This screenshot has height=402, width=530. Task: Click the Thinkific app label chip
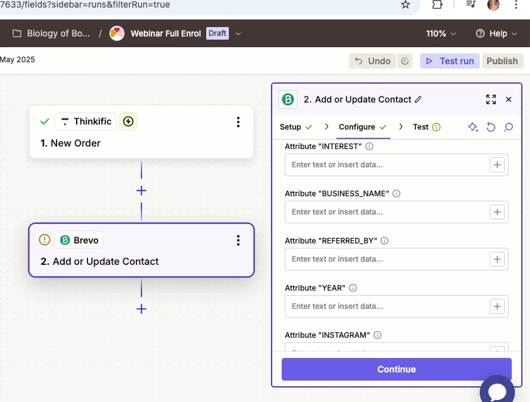click(x=86, y=121)
